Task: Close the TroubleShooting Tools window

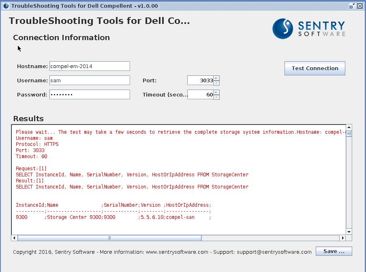Action: (360, 6)
